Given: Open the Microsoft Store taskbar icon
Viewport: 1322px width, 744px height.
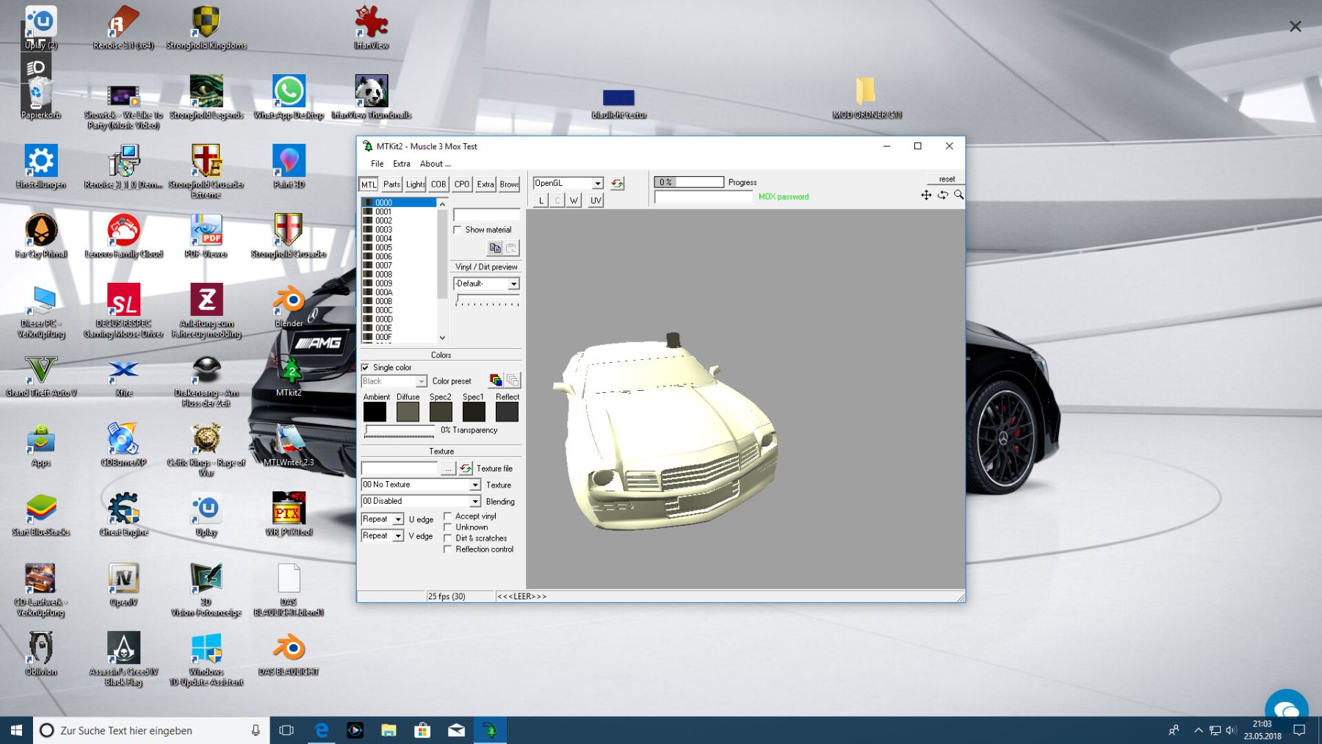Looking at the screenshot, I should coord(422,730).
